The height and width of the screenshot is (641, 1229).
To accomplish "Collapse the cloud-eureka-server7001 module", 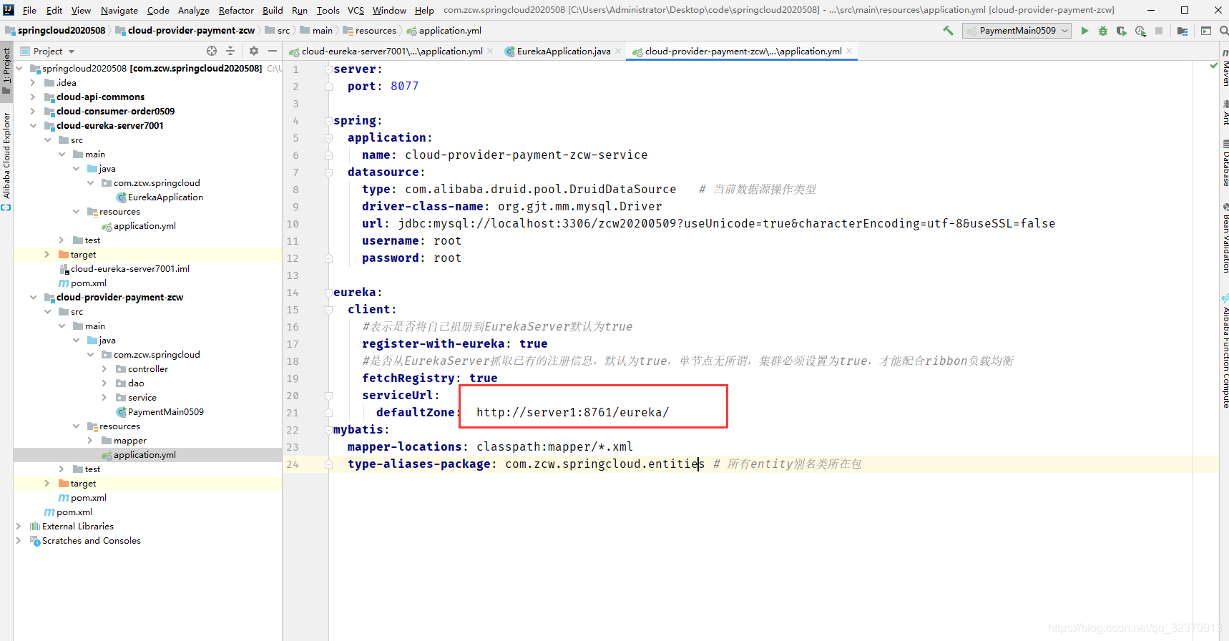I will (33, 126).
